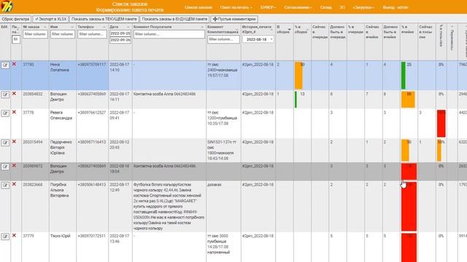Click 'Должно быть в очереди' column header

[338, 32]
